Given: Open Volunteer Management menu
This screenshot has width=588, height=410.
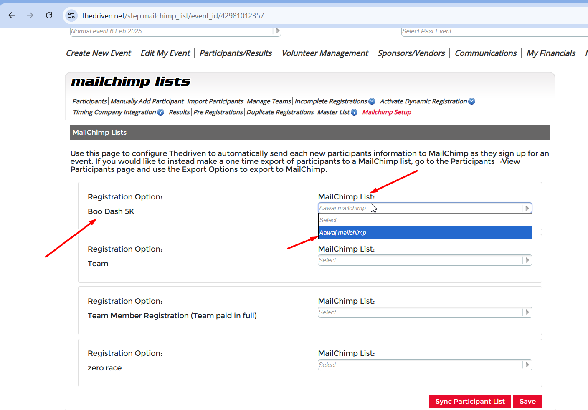Looking at the screenshot, I should (x=325, y=53).
